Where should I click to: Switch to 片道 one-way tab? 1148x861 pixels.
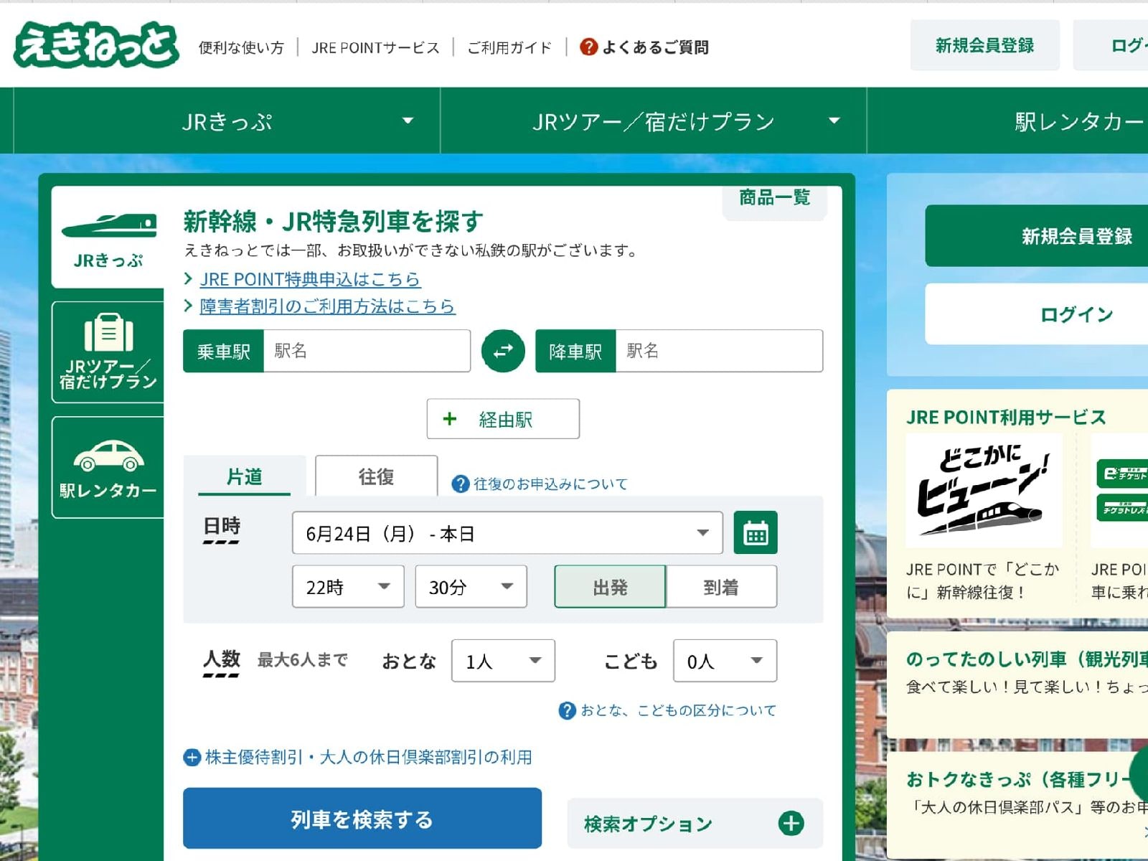coord(245,476)
